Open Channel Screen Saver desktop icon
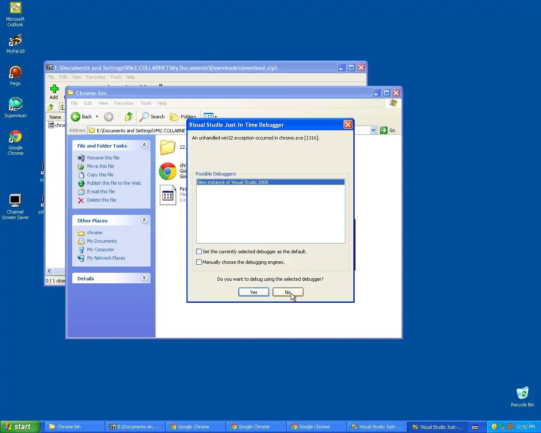541x433 pixels. pyautogui.click(x=15, y=207)
